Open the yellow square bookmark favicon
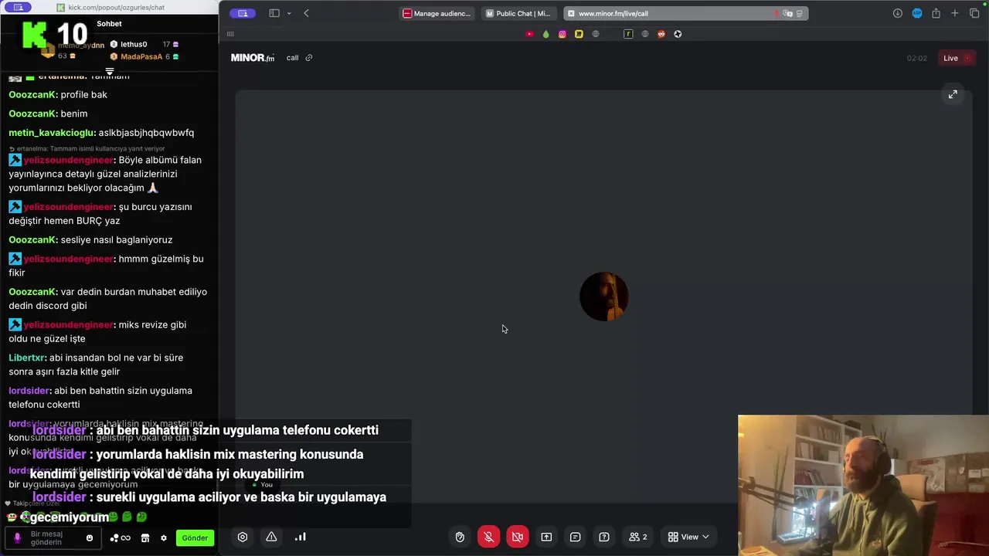The image size is (989, 556). pos(579,34)
